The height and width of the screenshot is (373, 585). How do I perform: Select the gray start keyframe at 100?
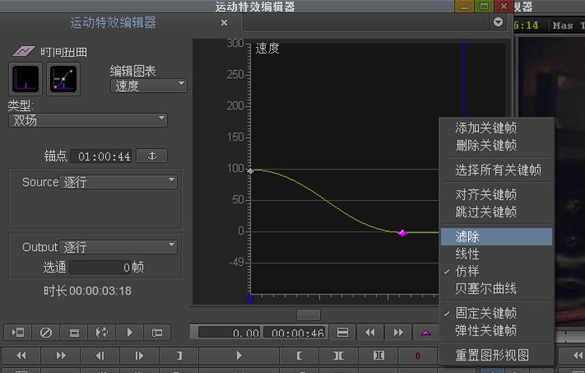pyautogui.click(x=251, y=171)
